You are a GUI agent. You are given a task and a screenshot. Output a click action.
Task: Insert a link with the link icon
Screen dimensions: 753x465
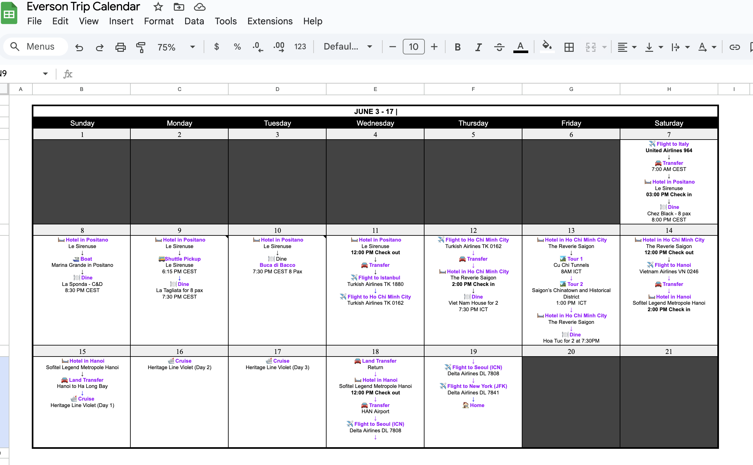pos(735,47)
